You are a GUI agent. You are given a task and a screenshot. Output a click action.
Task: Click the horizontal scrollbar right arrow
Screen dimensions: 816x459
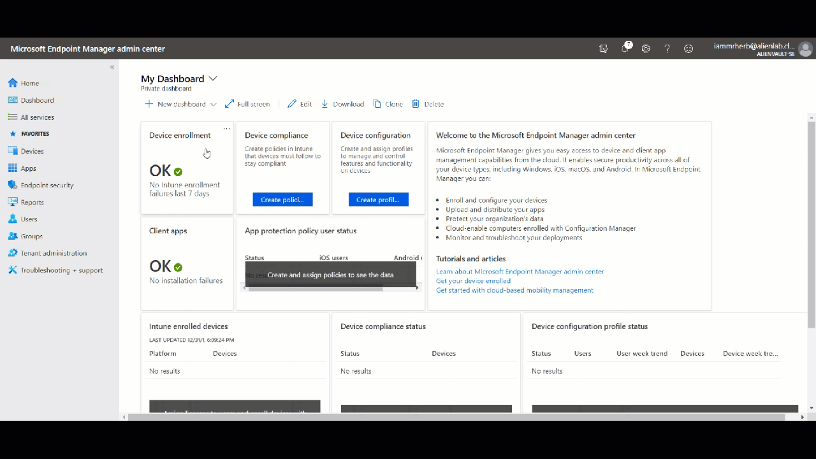(803, 417)
